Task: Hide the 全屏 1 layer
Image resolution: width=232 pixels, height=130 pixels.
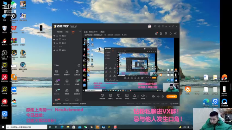Action: [x=54, y=50]
